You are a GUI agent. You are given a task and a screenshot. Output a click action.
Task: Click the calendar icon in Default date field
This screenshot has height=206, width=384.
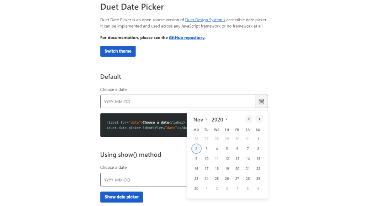point(261,102)
